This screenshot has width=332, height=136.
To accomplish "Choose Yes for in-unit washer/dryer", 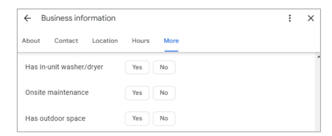I will [x=137, y=67].
